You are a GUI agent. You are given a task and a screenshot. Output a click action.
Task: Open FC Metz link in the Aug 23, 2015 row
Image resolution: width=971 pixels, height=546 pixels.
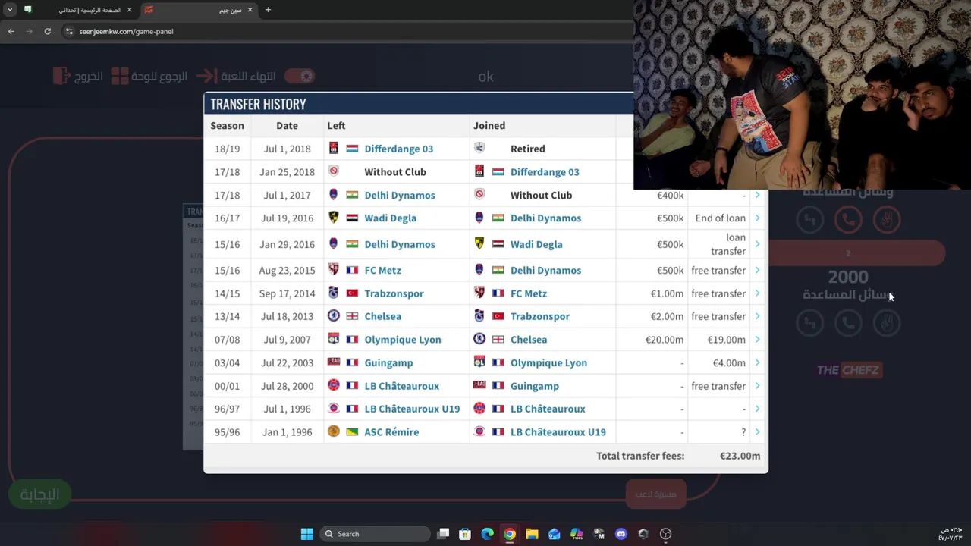point(382,270)
